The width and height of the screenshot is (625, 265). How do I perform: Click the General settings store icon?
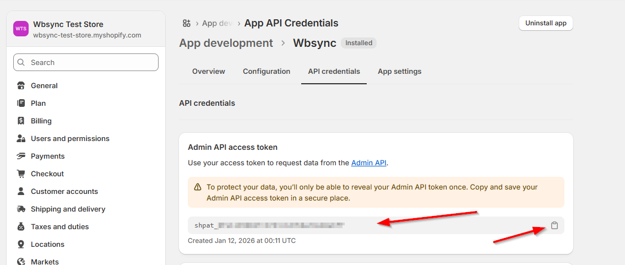21,86
